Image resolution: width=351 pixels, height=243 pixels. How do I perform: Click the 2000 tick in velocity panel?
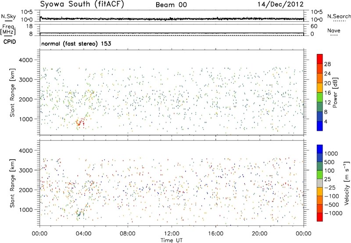point(26,190)
